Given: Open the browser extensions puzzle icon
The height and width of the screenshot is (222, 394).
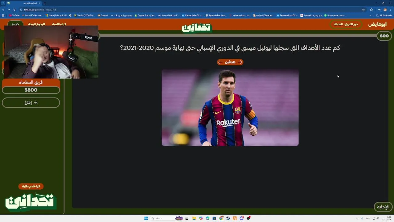Looking at the screenshot, I should pyautogui.click(x=371, y=10).
